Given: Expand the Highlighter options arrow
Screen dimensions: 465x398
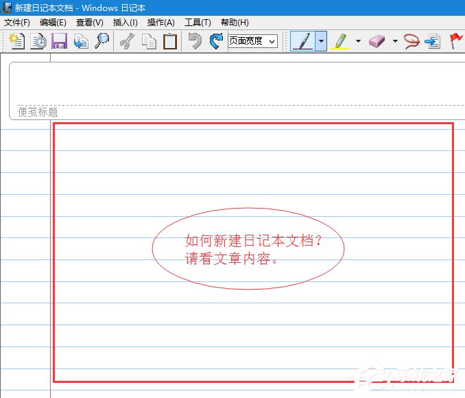Looking at the screenshot, I should tap(358, 41).
